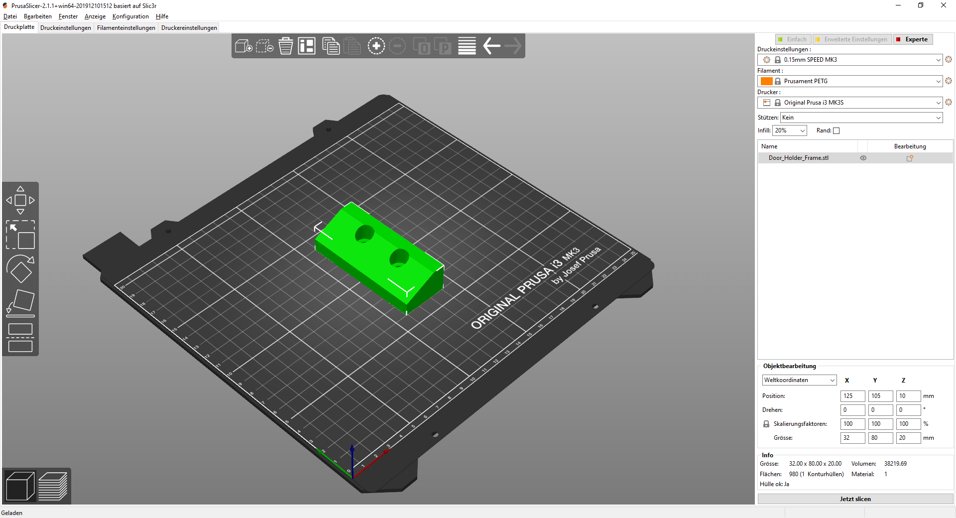Click the Arrange objects icon
Screen dimensions: 956x518
tap(307, 46)
